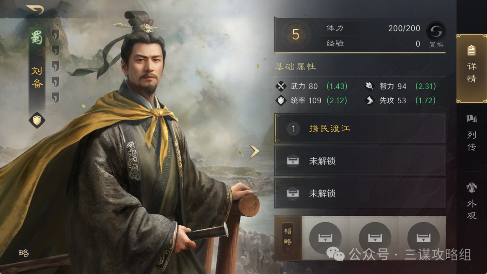Click the first 未解锁 locked skill slot
Screen dimensions: 487x274
point(360,161)
